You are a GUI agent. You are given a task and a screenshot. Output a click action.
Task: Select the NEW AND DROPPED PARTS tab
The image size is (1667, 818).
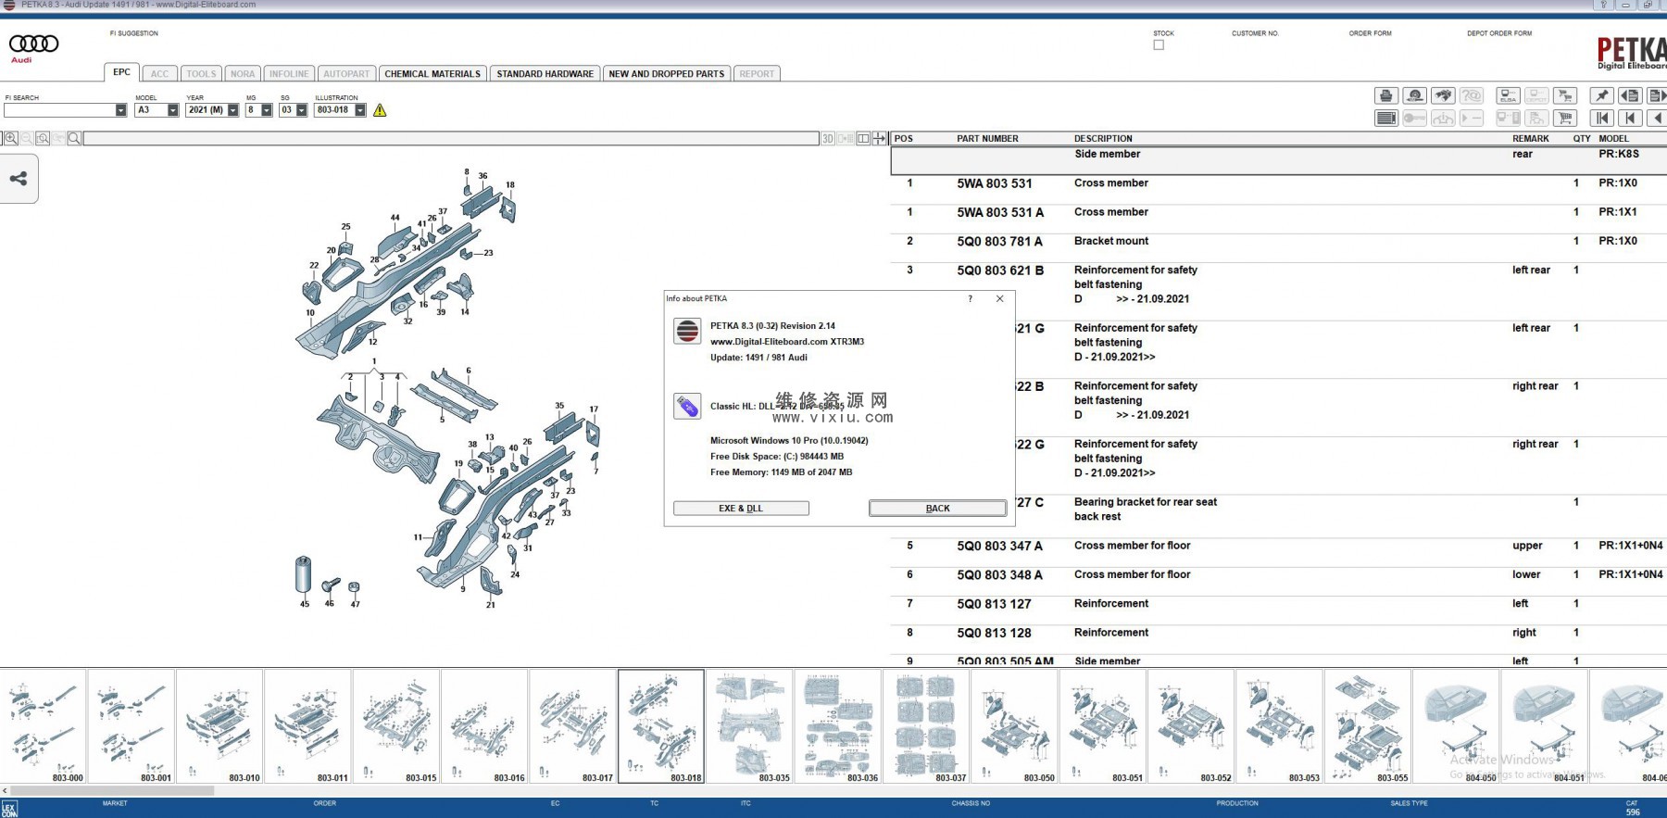[667, 74]
